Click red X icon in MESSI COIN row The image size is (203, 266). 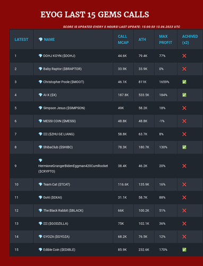[x=184, y=121]
